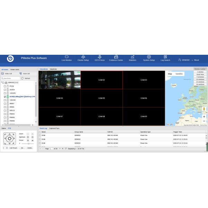Open System Setup gear icon
208x208 pixels.
[149, 58]
